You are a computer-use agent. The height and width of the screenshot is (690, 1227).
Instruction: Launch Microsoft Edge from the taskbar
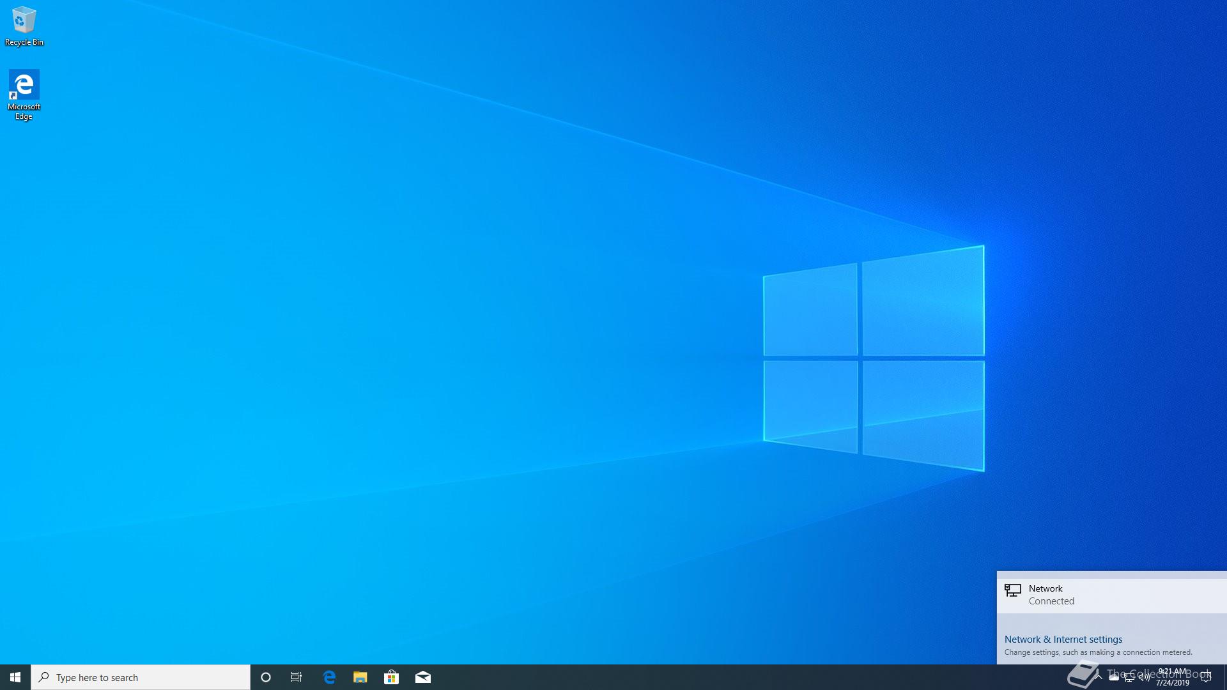tap(329, 677)
